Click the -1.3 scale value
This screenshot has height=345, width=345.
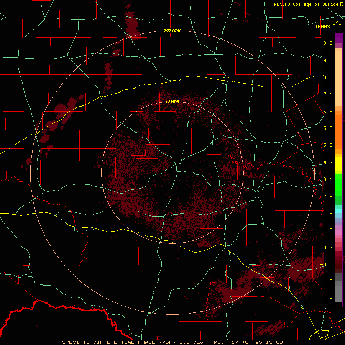(x=326, y=281)
